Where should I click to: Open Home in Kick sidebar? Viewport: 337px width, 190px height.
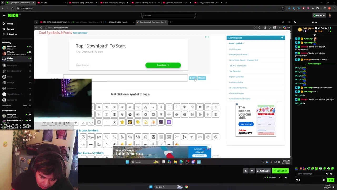click(x=10, y=24)
